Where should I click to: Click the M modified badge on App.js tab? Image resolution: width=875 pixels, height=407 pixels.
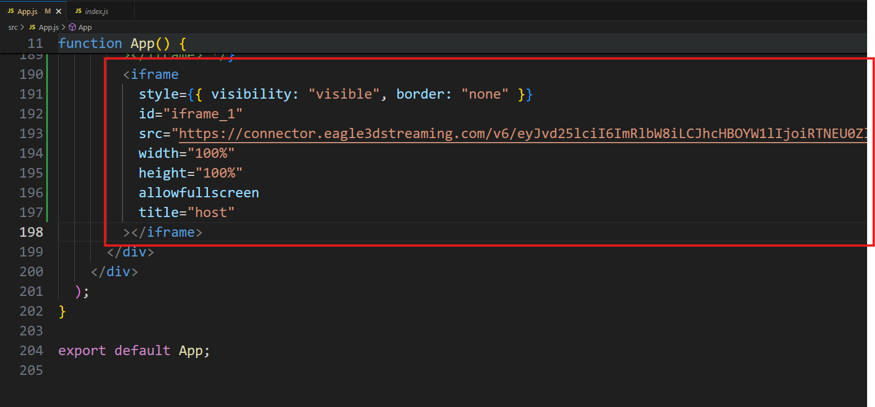[48, 11]
